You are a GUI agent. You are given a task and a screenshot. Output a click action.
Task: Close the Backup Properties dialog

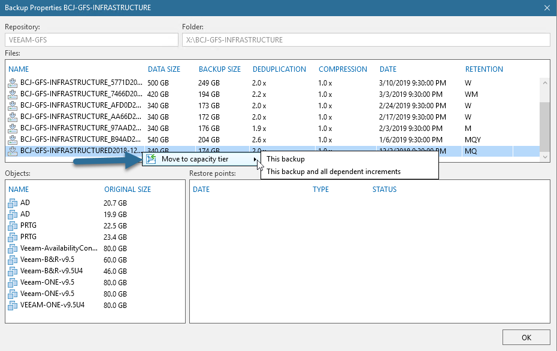547,8
